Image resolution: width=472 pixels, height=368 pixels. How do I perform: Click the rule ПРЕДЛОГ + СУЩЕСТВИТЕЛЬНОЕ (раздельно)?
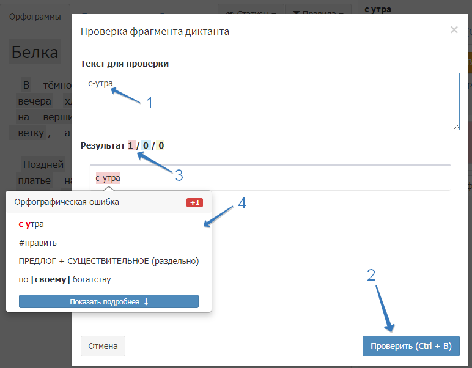point(109,261)
